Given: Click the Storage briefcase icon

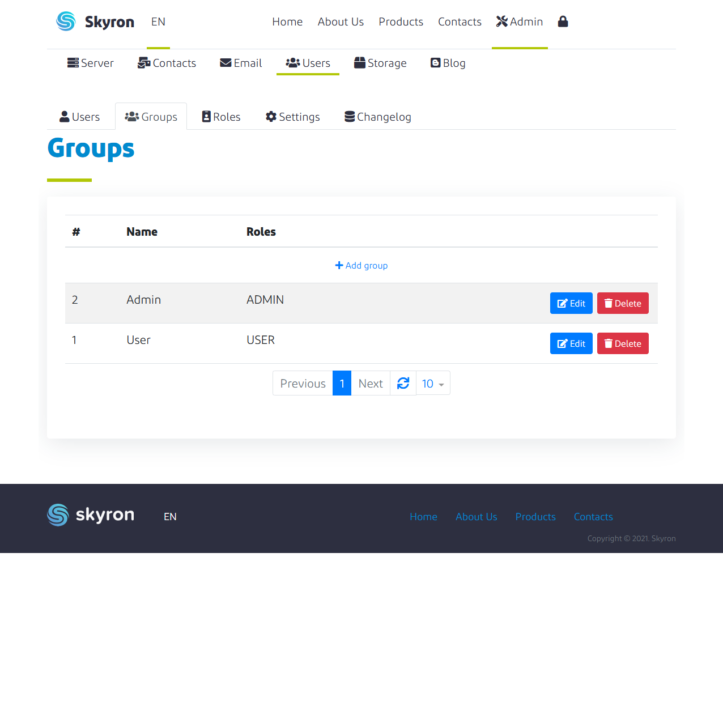Looking at the screenshot, I should point(360,63).
